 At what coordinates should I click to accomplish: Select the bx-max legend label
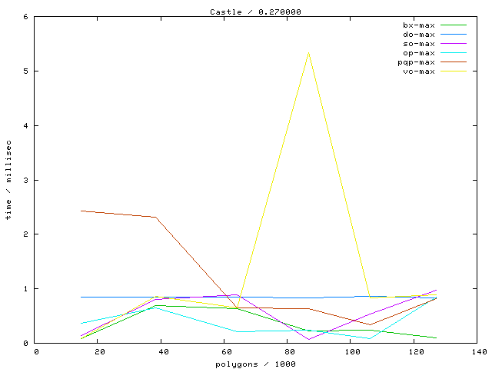click(419, 25)
